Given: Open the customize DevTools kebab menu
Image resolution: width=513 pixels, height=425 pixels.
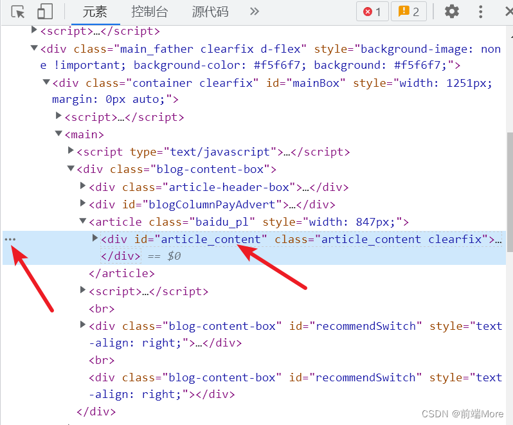Looking at the screenshot, I should tap(481, 12).
